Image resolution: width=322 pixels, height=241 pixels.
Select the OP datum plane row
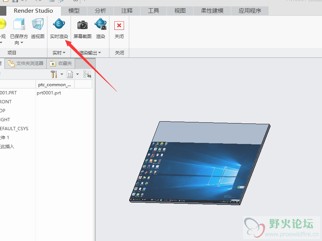[3, 110]
